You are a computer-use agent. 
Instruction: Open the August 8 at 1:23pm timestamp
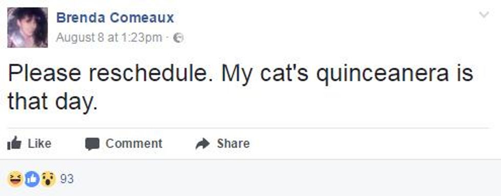pyautogui.click(x=109, y=38)
